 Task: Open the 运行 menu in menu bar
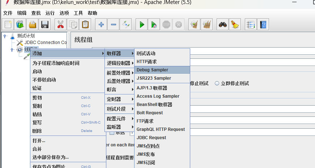[50, 13]
